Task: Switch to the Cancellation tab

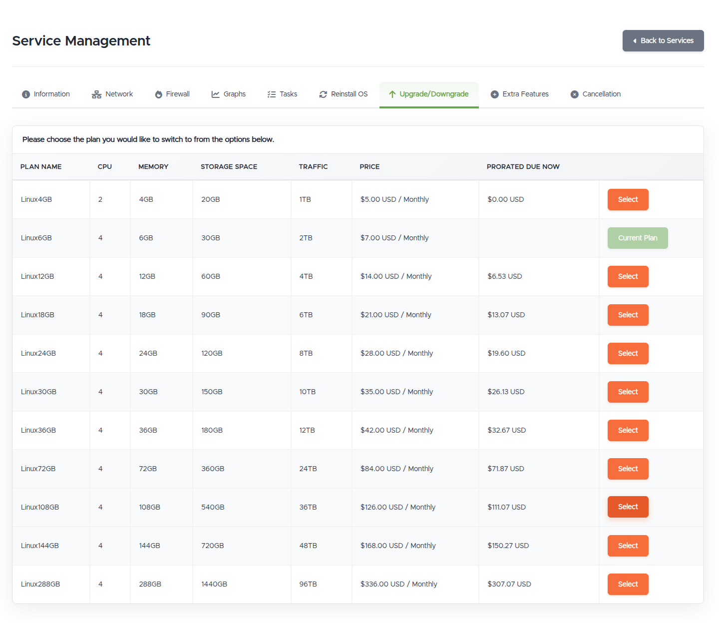Action: [596, 94]
